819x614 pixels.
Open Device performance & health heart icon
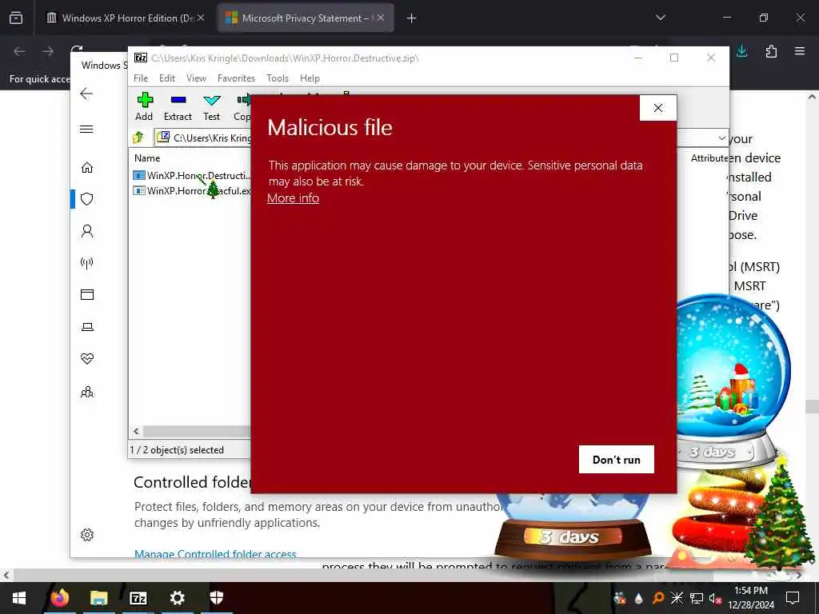pyautogui.click(x=87, y=359)
